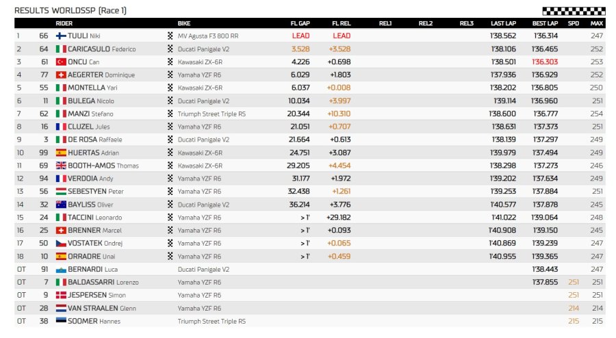616x338 pixels.
Task: Click the Australian flag beside BAYLISS
Action: coord(61,204)
